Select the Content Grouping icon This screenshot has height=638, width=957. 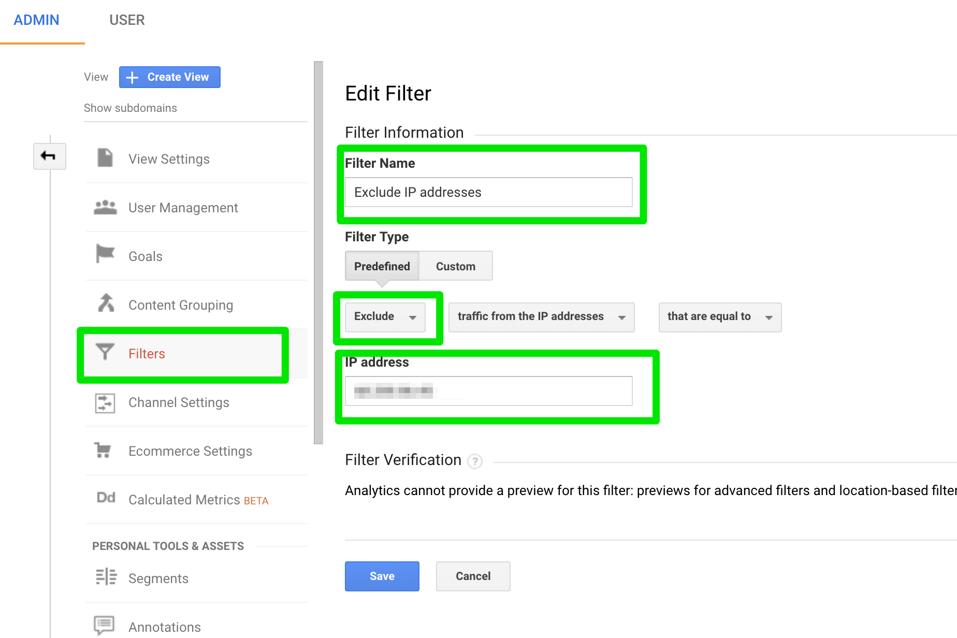click(x=105, y=303)
